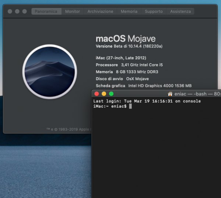The width and height of the screenshot is (221, 198).
Task: Click the terminal cursor after eniac$ prompt
Action: point(130,106)
